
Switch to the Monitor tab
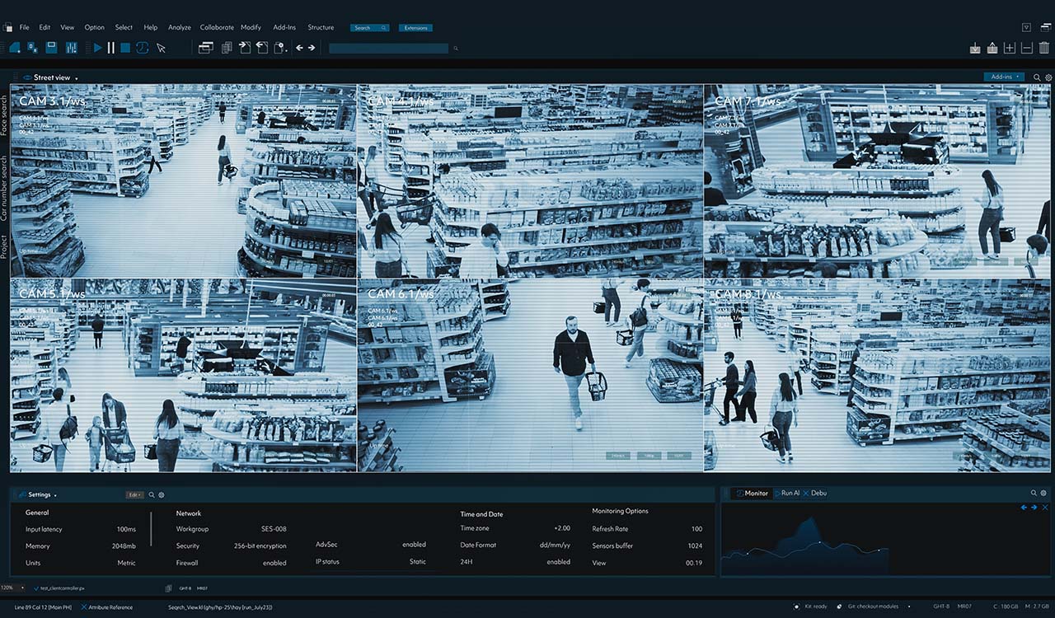point(752,493)
